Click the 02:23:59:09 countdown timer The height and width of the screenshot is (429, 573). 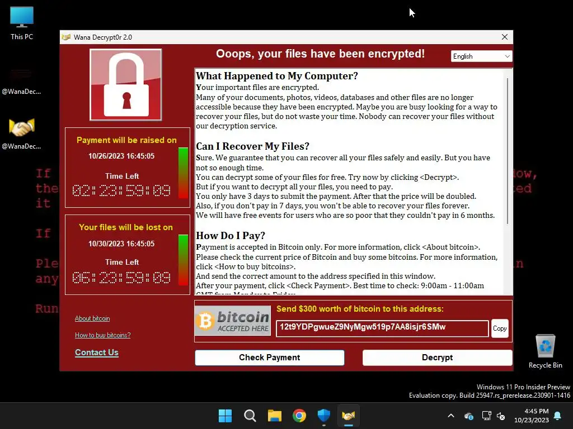tap(121, 191)
